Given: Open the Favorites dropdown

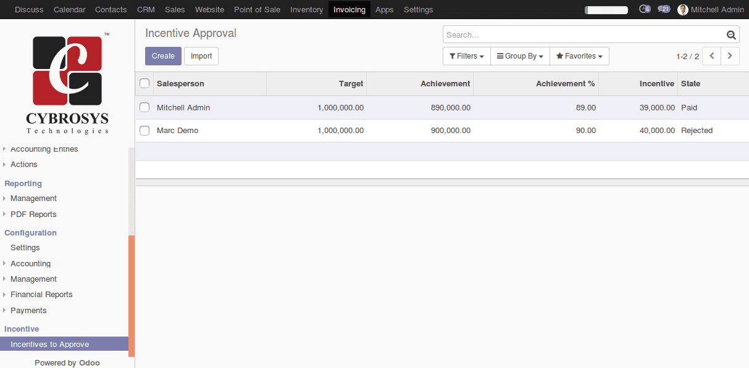Looking at the screenshot, I should (x=579, y=56).
